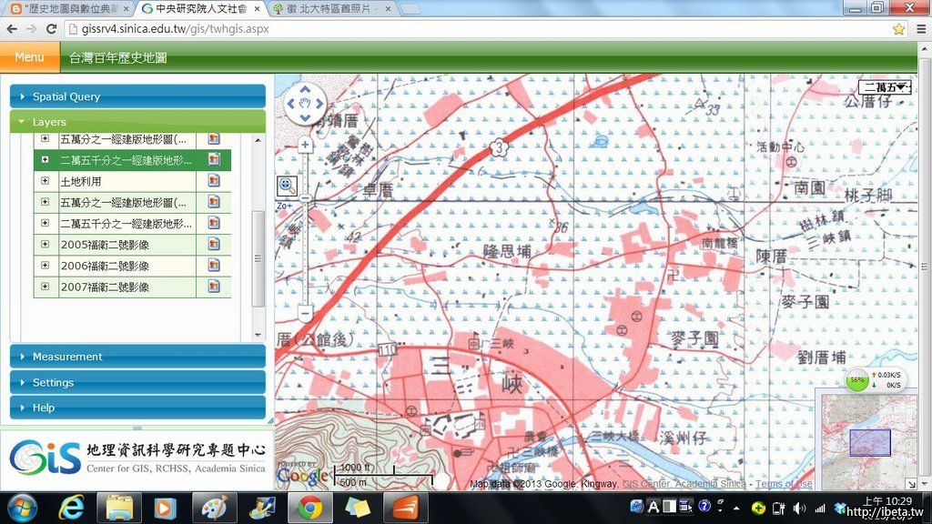The width and height of the screenshot is (932, 524).
Task: Expand the 2006福衛二號影像 layer node
Action: [x=45, y=266]
